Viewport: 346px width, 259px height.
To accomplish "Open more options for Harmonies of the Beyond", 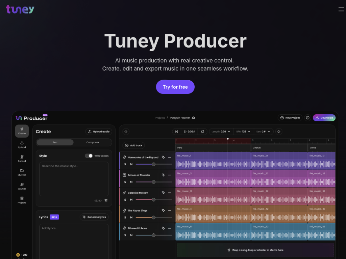I will tap(170, 157).
